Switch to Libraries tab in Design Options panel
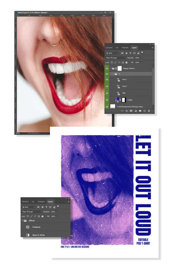173x279 pixels. [x=109, y=48]
